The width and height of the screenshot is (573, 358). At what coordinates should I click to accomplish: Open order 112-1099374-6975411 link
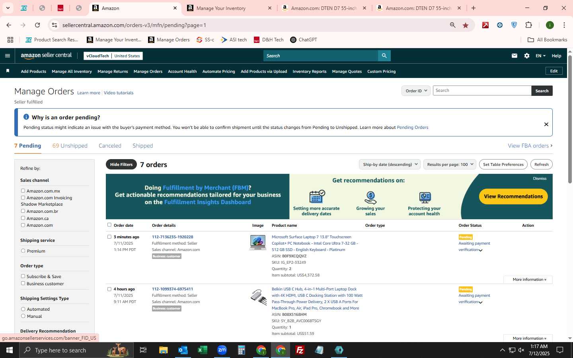point(172,289)
